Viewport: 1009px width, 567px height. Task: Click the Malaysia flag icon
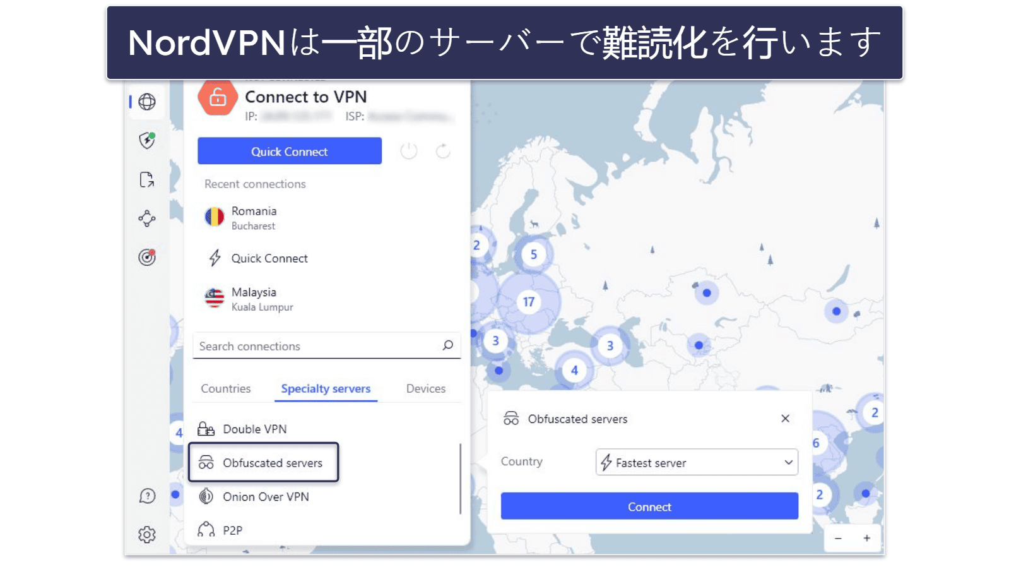point(215,297)
